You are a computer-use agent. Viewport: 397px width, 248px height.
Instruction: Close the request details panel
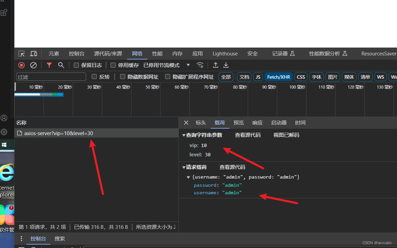186,122
